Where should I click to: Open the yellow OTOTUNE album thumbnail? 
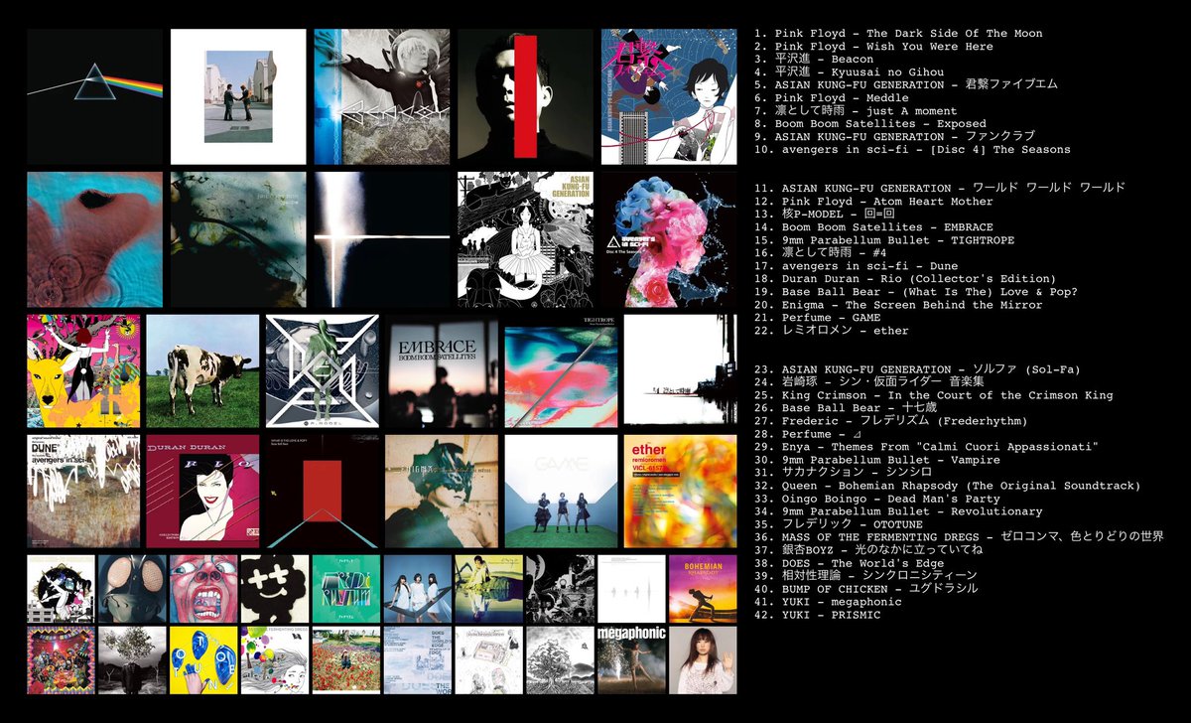[203, 660]
